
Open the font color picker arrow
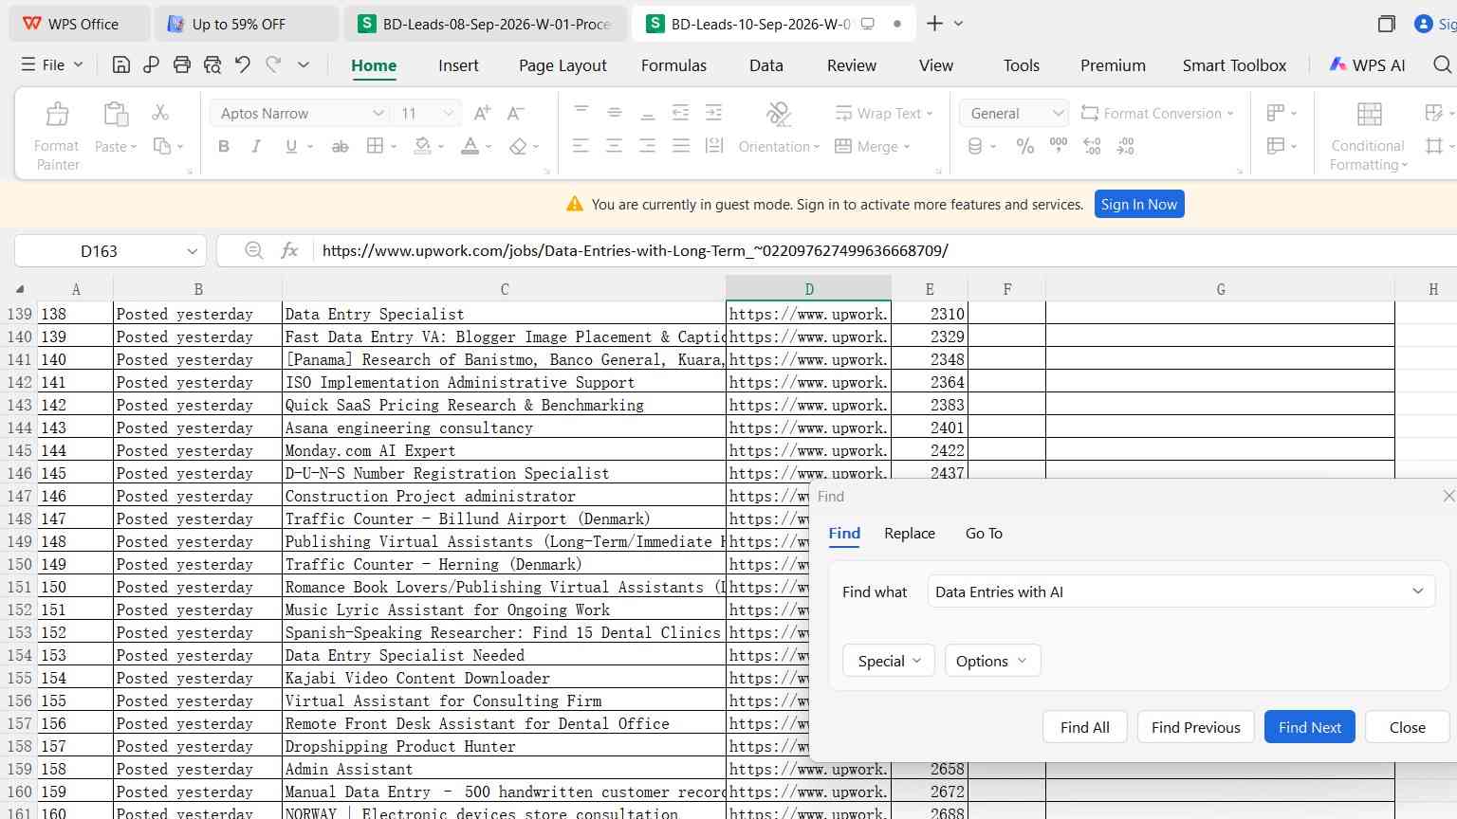click(x=489, y=147)
